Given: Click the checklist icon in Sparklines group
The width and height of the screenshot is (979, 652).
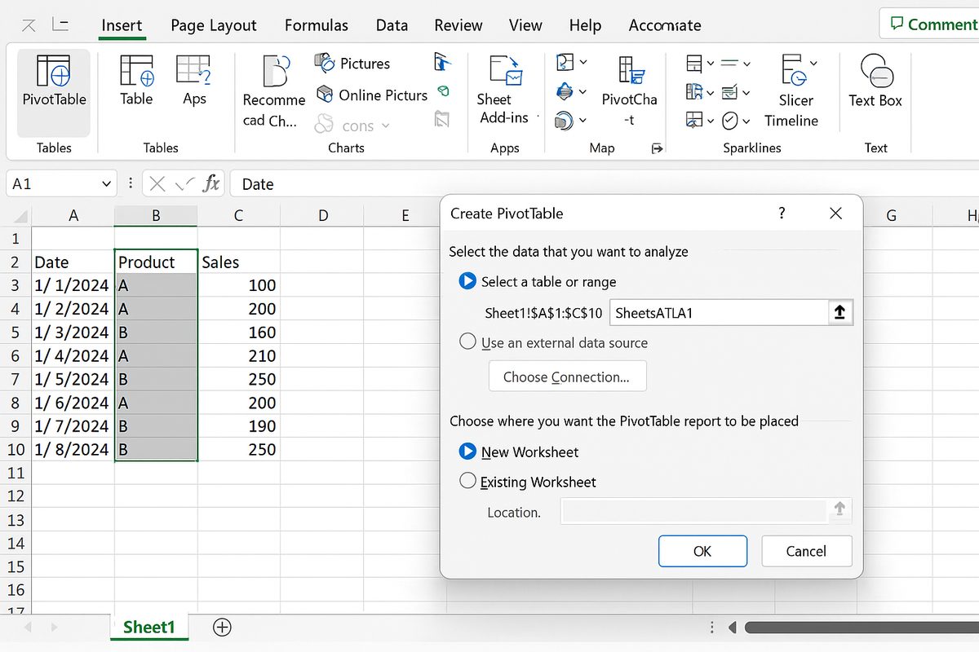Looking at the screenshot, I should point(730,91).
